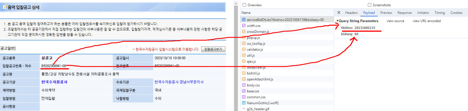This screenshot has height=111, width=468.
Task: Click the 입찰공고보기 button
Action: tap(213, 49)
